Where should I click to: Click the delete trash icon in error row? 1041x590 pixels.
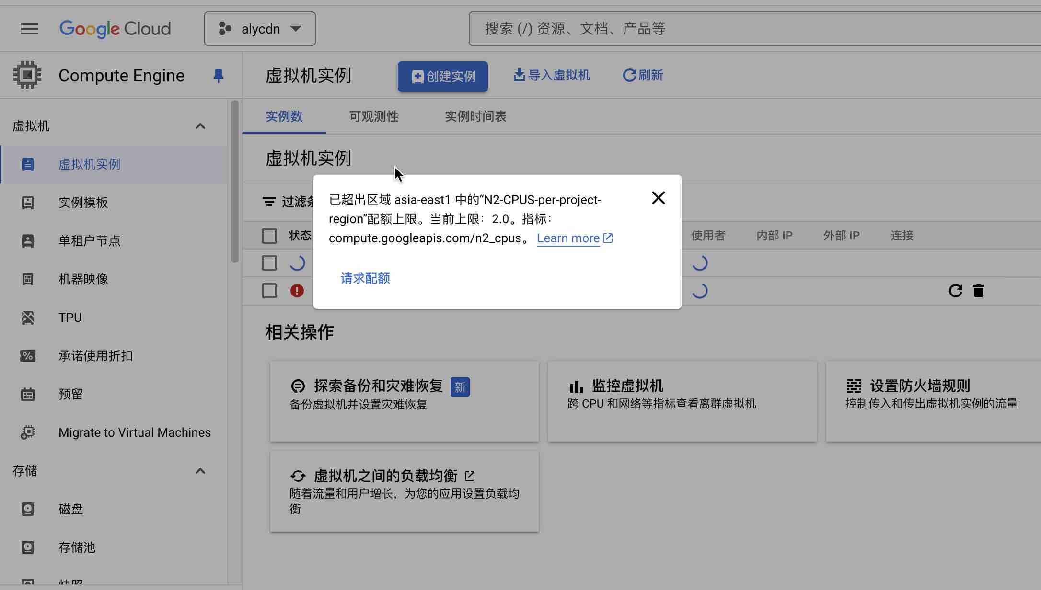tap(979, 291)
